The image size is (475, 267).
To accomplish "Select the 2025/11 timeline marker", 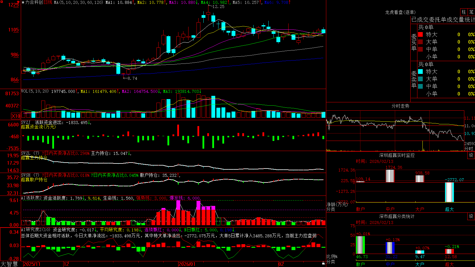I will coord(32,264).
